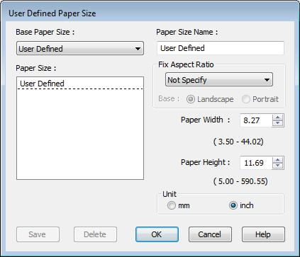This screenshot has height=257, width=300.
Task: Decrease Paper Height with down arrow
Action: 278,166
